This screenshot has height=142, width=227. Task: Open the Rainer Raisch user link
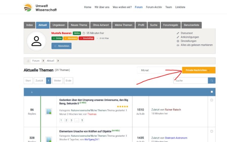[173, 110]
